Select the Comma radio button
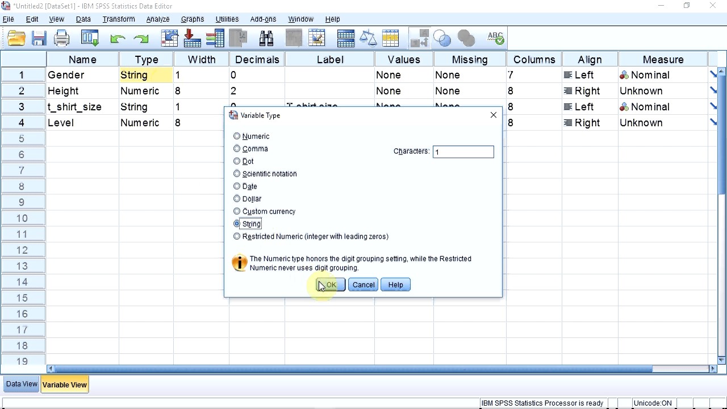727x409 pixels. [237, 149]
